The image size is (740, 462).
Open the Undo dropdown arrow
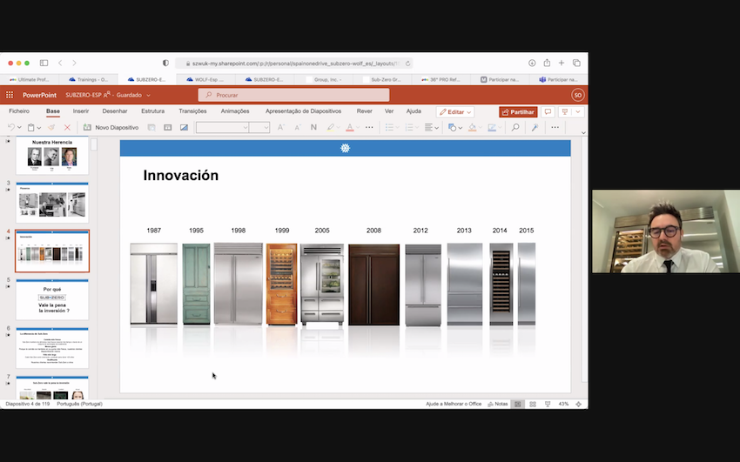(19, 127)
